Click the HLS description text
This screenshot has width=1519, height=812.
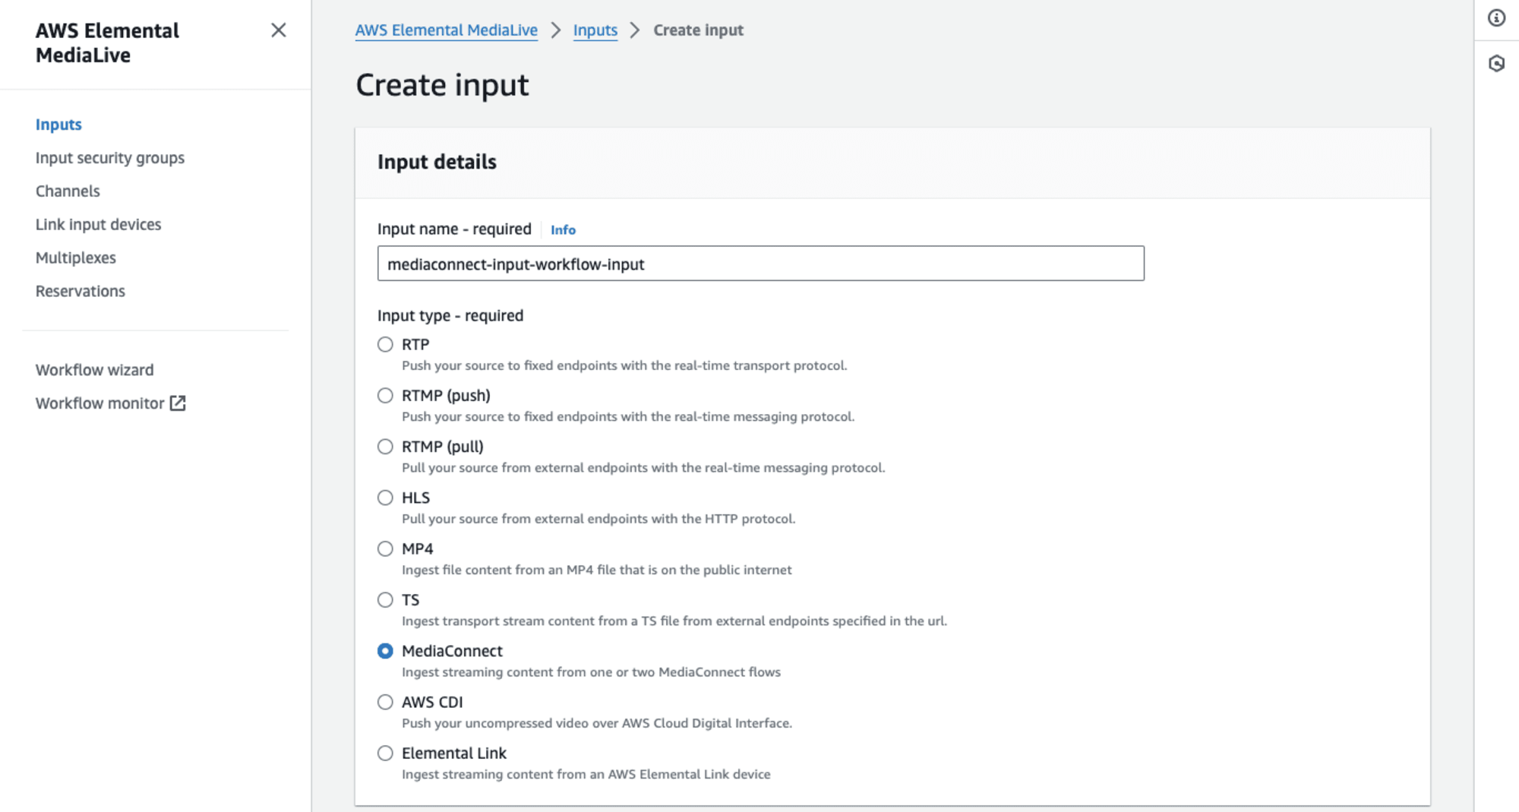(598, 519)
